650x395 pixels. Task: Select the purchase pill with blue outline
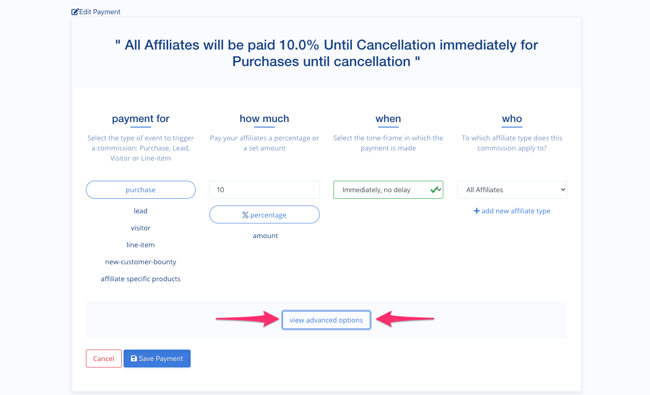tap(141, 189)
